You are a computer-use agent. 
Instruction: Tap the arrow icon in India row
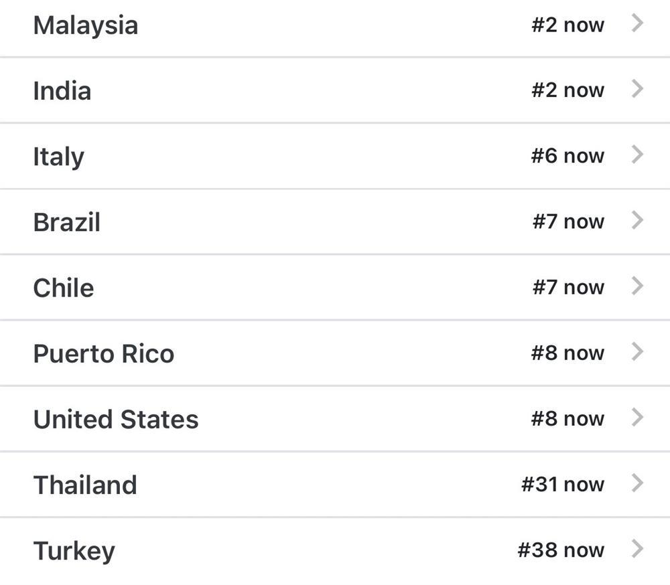coord(638,89)
